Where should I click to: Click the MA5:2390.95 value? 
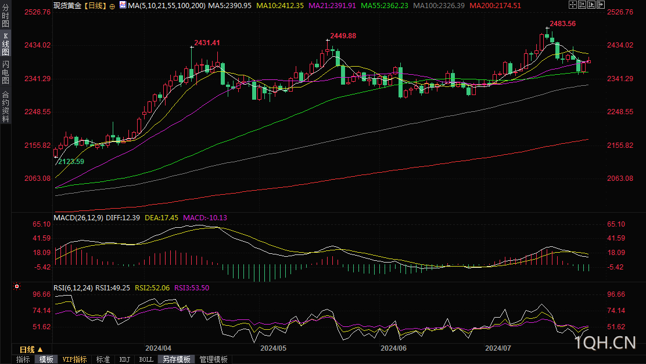pos(229,6)
